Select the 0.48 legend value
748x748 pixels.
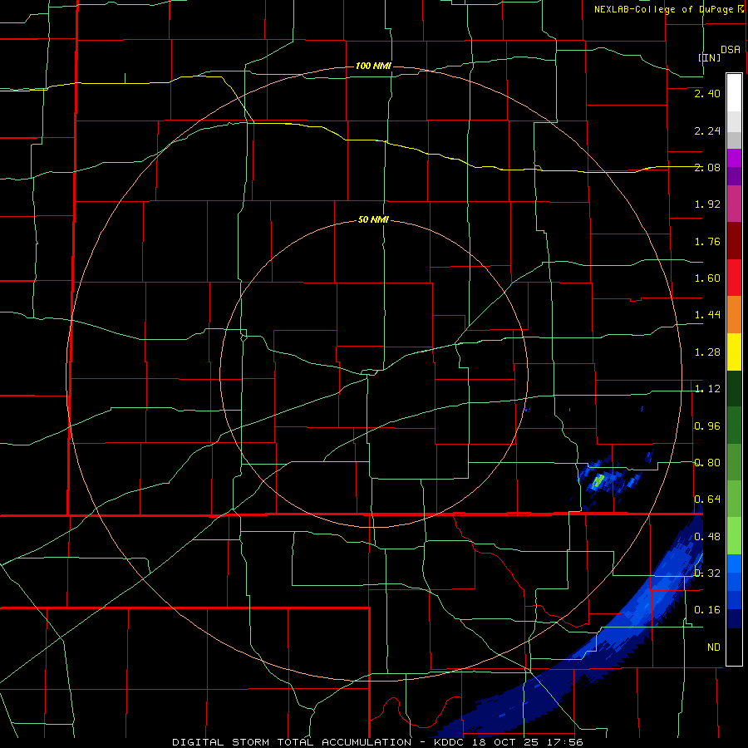(707, 537)
